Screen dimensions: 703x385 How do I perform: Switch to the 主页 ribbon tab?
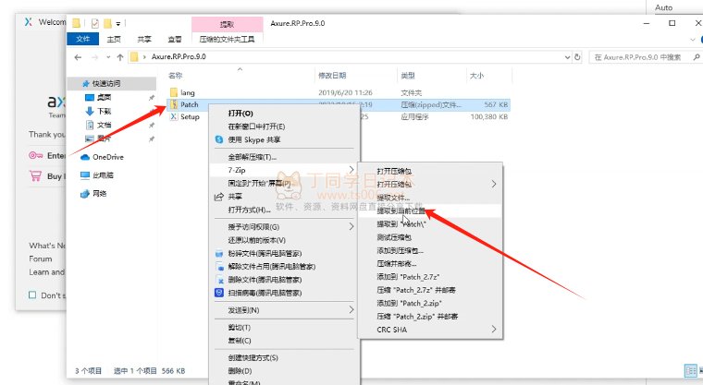pyautogui.click(x=114, y=40)
